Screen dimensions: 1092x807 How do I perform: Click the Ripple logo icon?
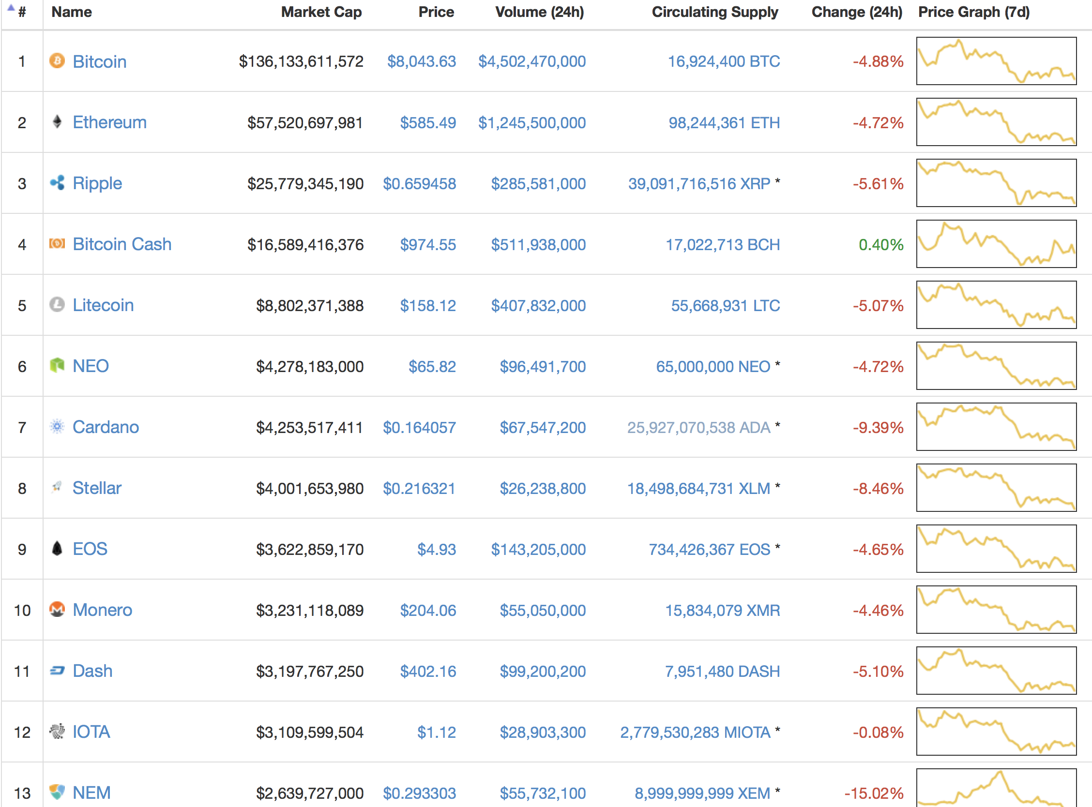[57, 183]
